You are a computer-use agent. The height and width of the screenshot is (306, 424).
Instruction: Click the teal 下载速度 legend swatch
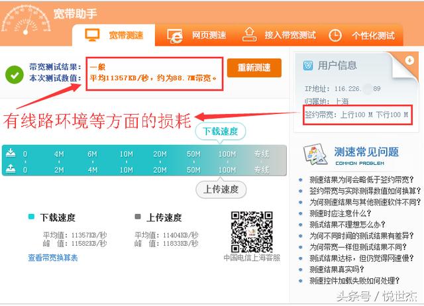31,217
